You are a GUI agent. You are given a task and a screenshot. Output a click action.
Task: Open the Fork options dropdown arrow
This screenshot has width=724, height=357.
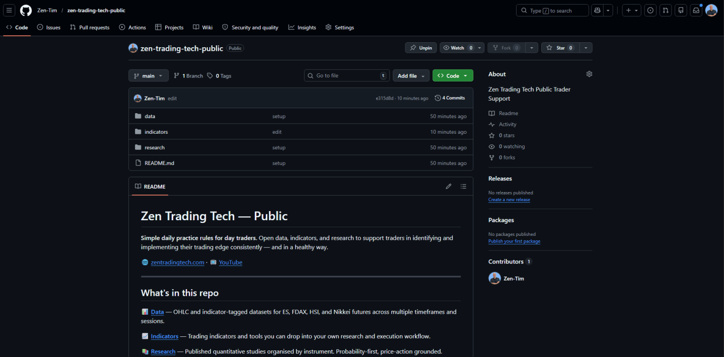(x=532, y=48)
